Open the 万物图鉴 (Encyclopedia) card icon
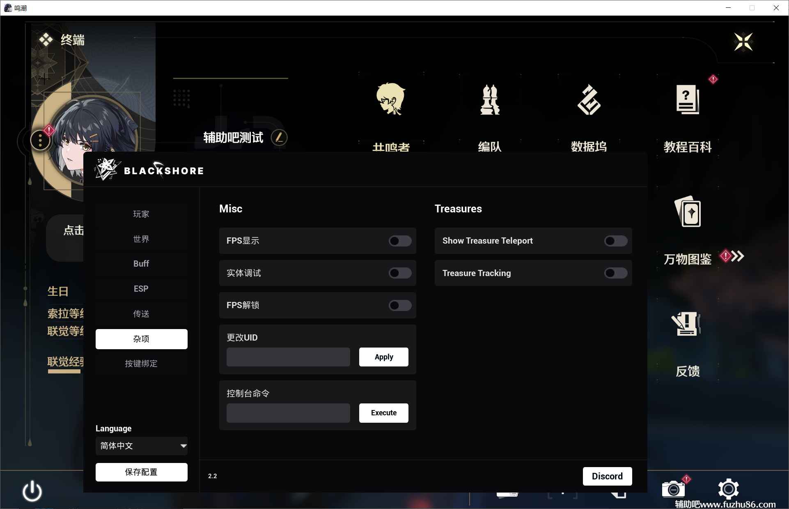 (x=688, y=212)
